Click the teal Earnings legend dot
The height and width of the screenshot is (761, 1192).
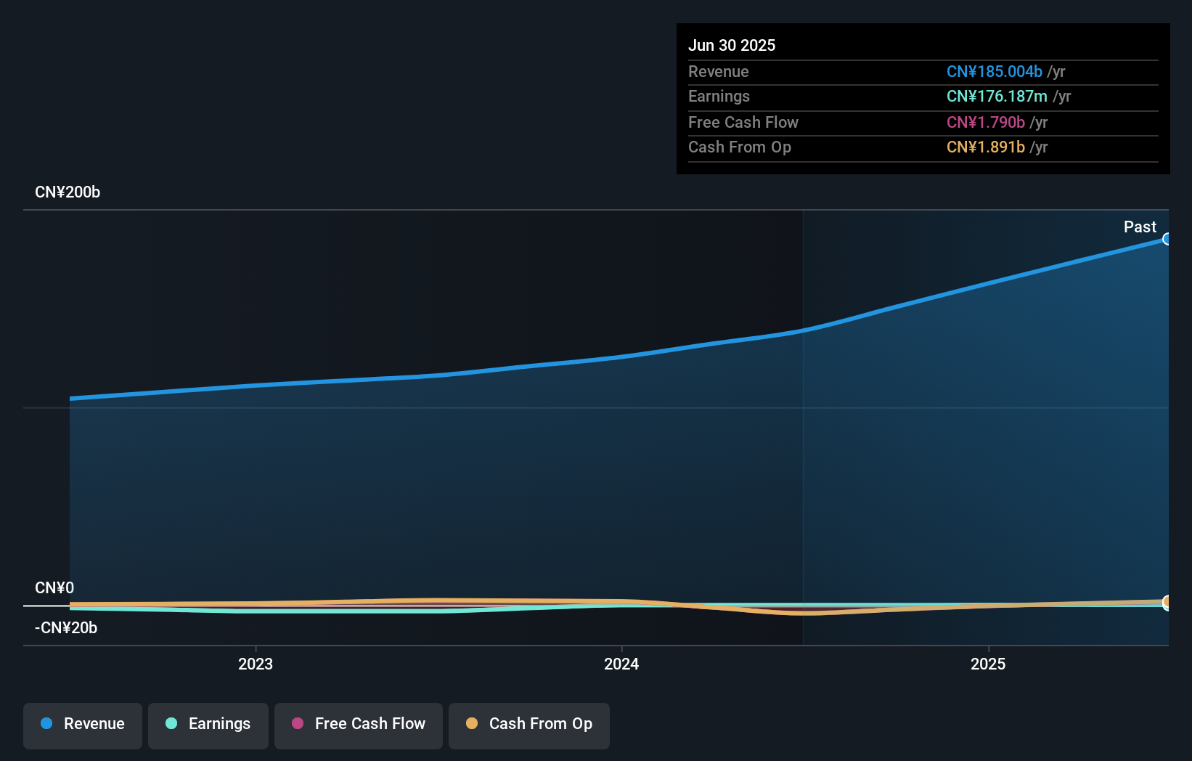(x=170, y=723)
